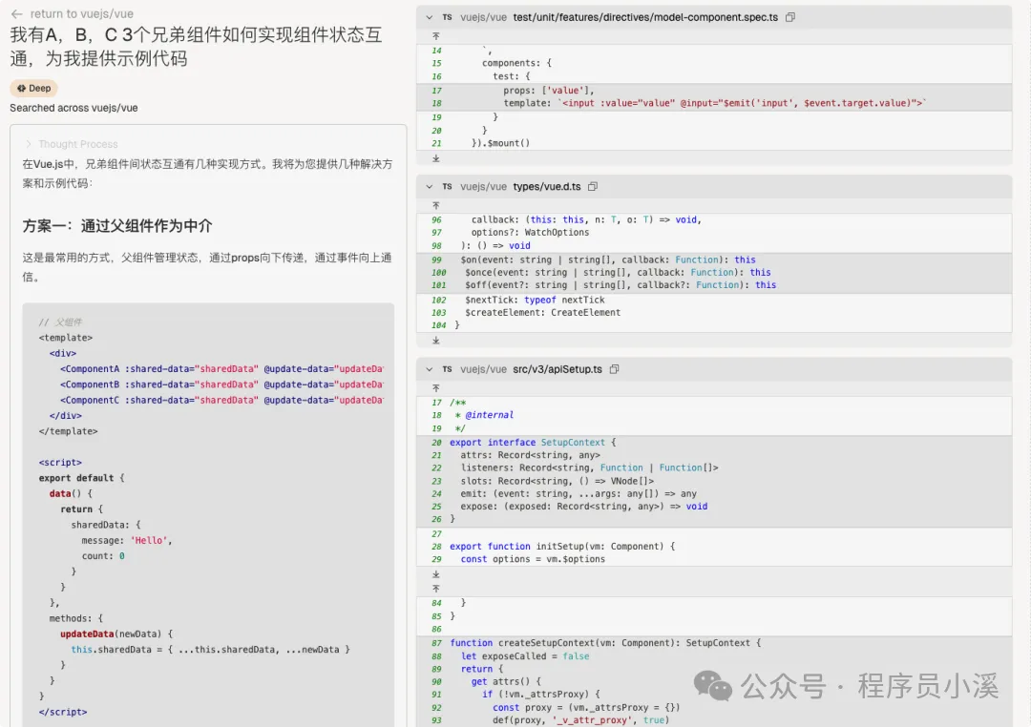Click the ComponentA line in code sample
This screenshot has height=727, width=1031.
(221, 369)
